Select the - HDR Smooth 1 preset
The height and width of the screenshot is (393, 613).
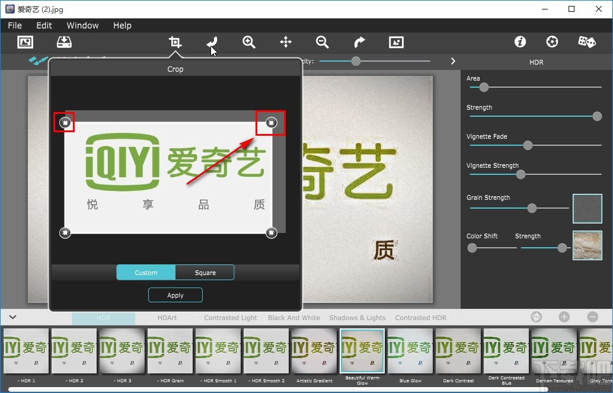tap(218, 351)
